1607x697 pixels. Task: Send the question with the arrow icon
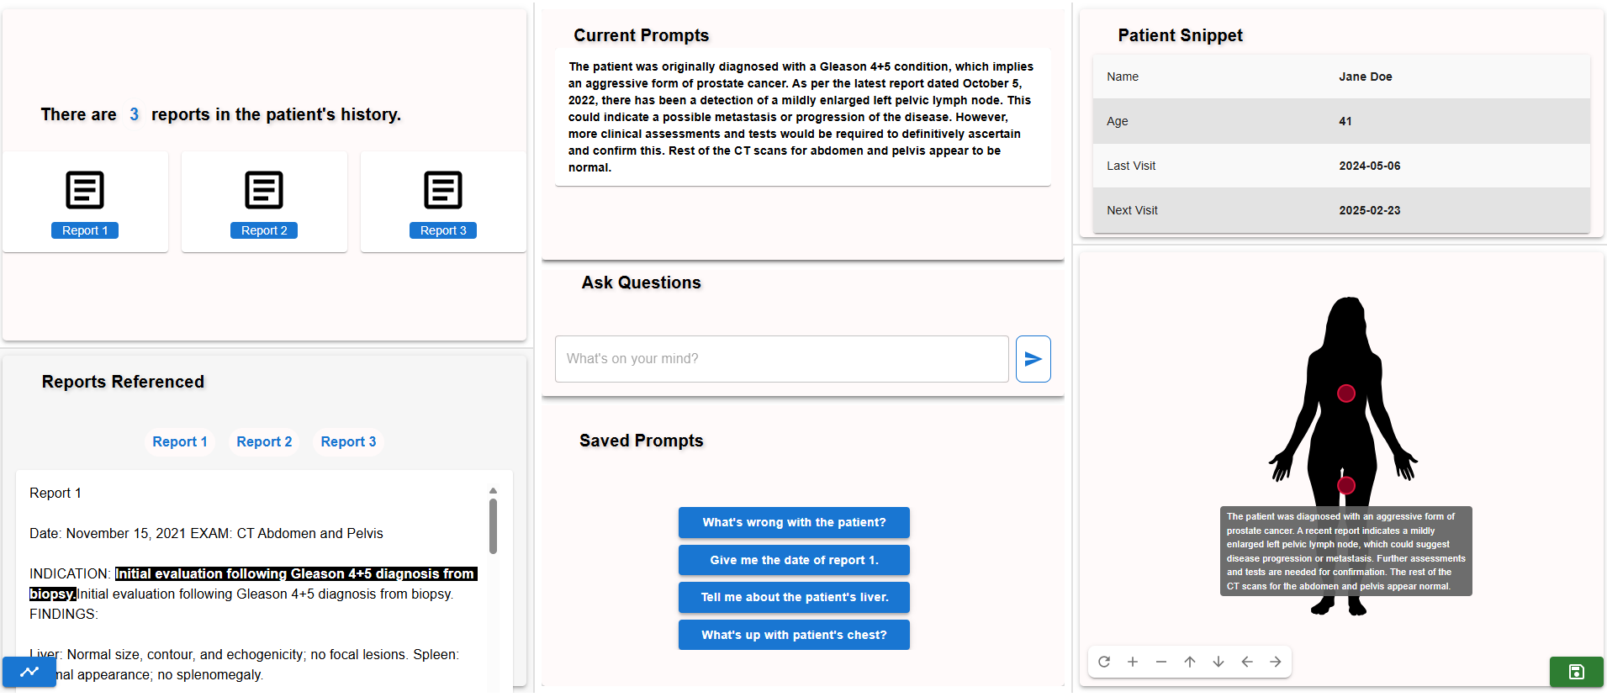(x=1033, y=359)
